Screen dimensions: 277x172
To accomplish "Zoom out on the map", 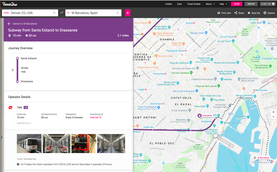I will click(273, 117).
